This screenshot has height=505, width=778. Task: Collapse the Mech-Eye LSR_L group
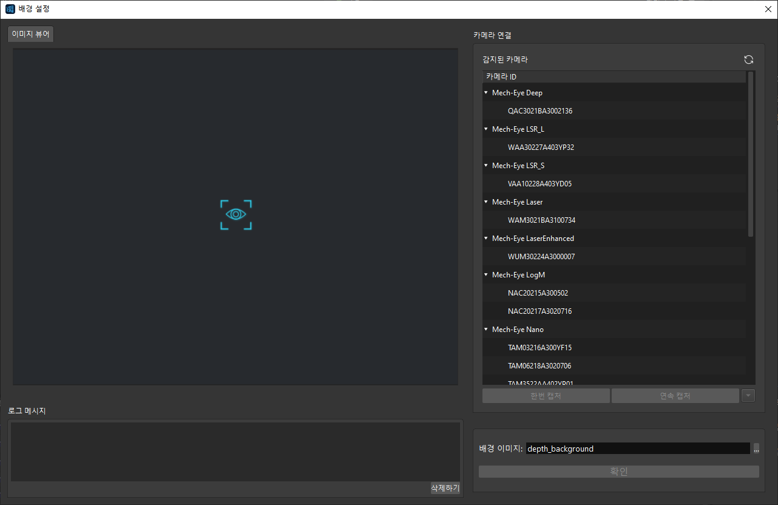click(486, 129)
